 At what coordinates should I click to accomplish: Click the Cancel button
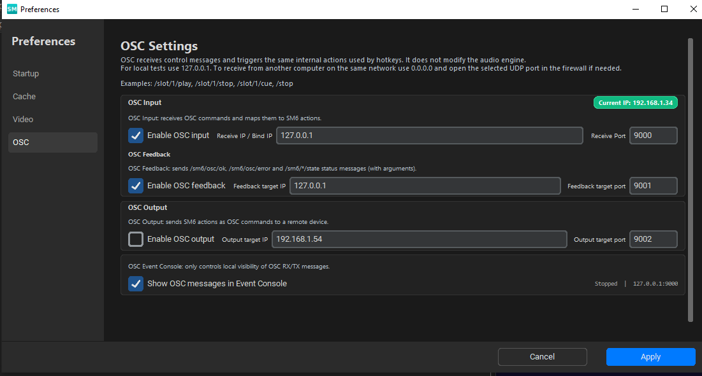542,357
